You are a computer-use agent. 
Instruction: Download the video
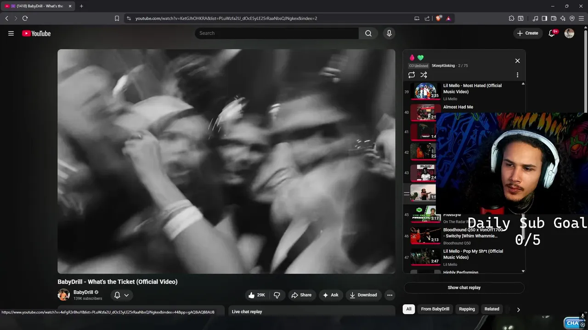click(363, 295)
